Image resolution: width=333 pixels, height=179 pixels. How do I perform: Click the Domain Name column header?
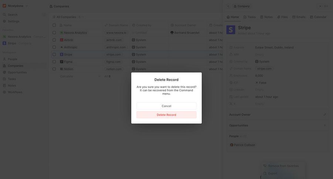(117, 25)
